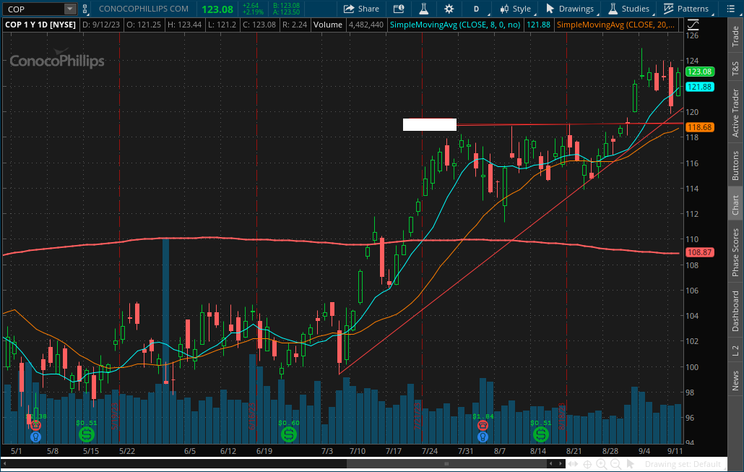
Task: Click the SimpleMovingAvg (CLOSE, 8, 0, no) label
Action: (454, 25)
